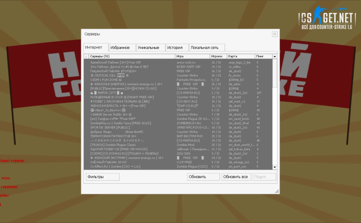361x223 pixels.
Task: Select the СИБИРСКИЙ БУНКЕР server
Action: [178, 141]
